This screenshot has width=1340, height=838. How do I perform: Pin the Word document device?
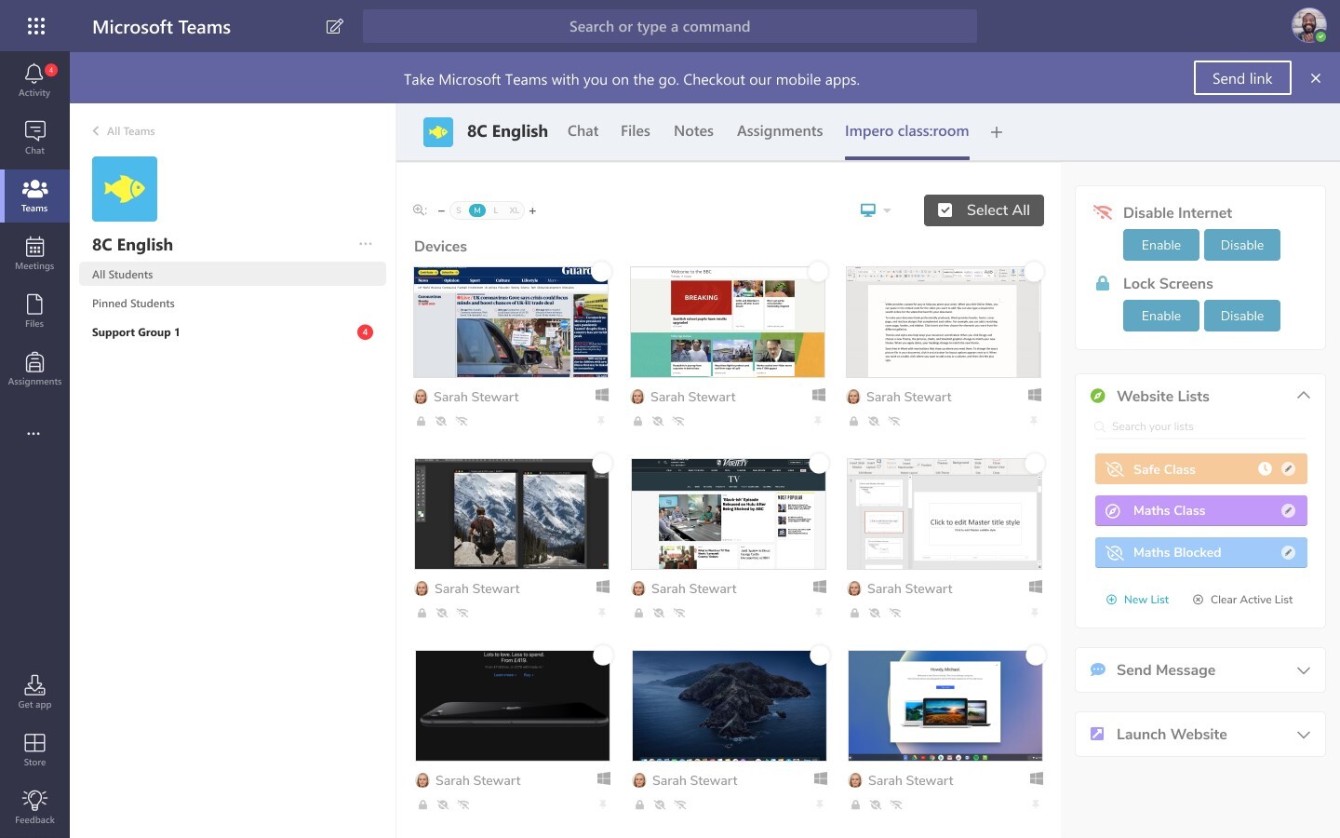point(1033,421)
